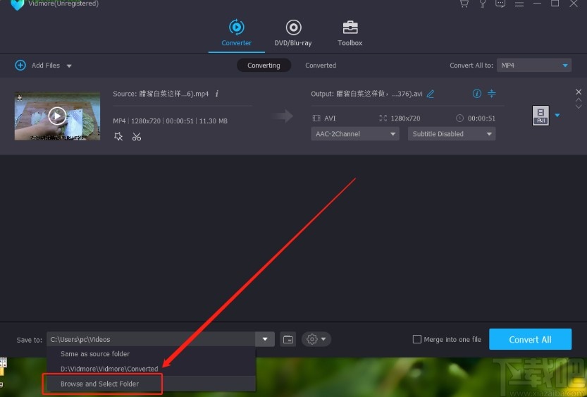Choose Browse and Select Folder

(152, 384)
